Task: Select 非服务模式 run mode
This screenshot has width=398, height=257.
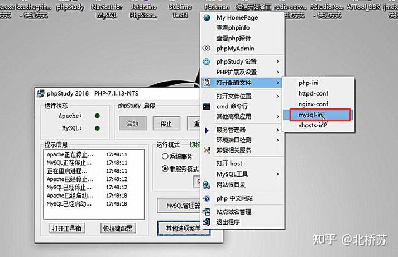Action: pos(180,169)
